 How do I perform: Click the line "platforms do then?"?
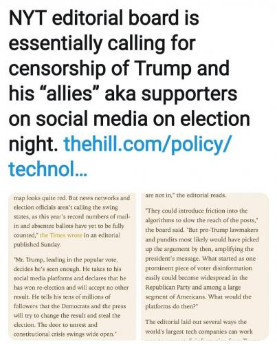pos(172,306)
